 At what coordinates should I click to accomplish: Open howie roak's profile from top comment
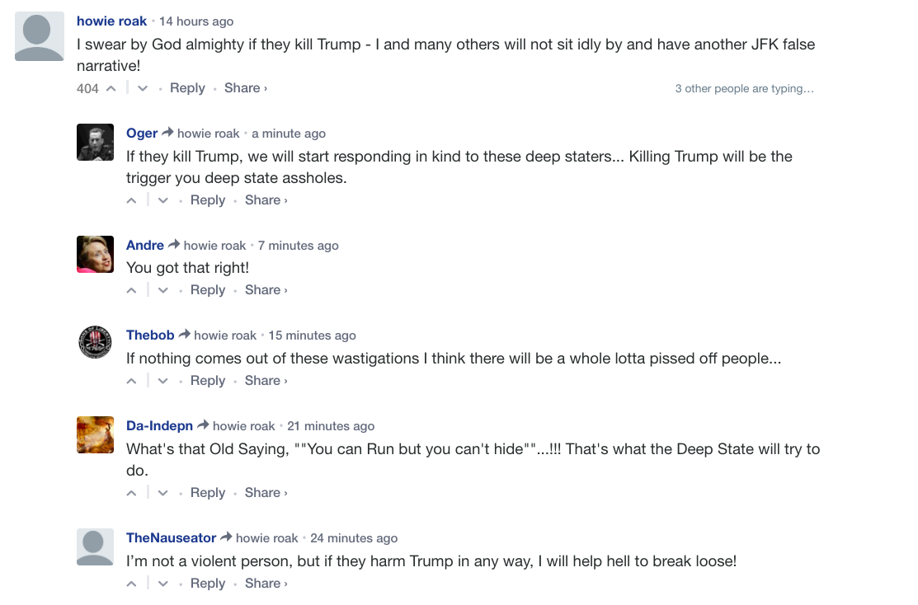point(111,21)
